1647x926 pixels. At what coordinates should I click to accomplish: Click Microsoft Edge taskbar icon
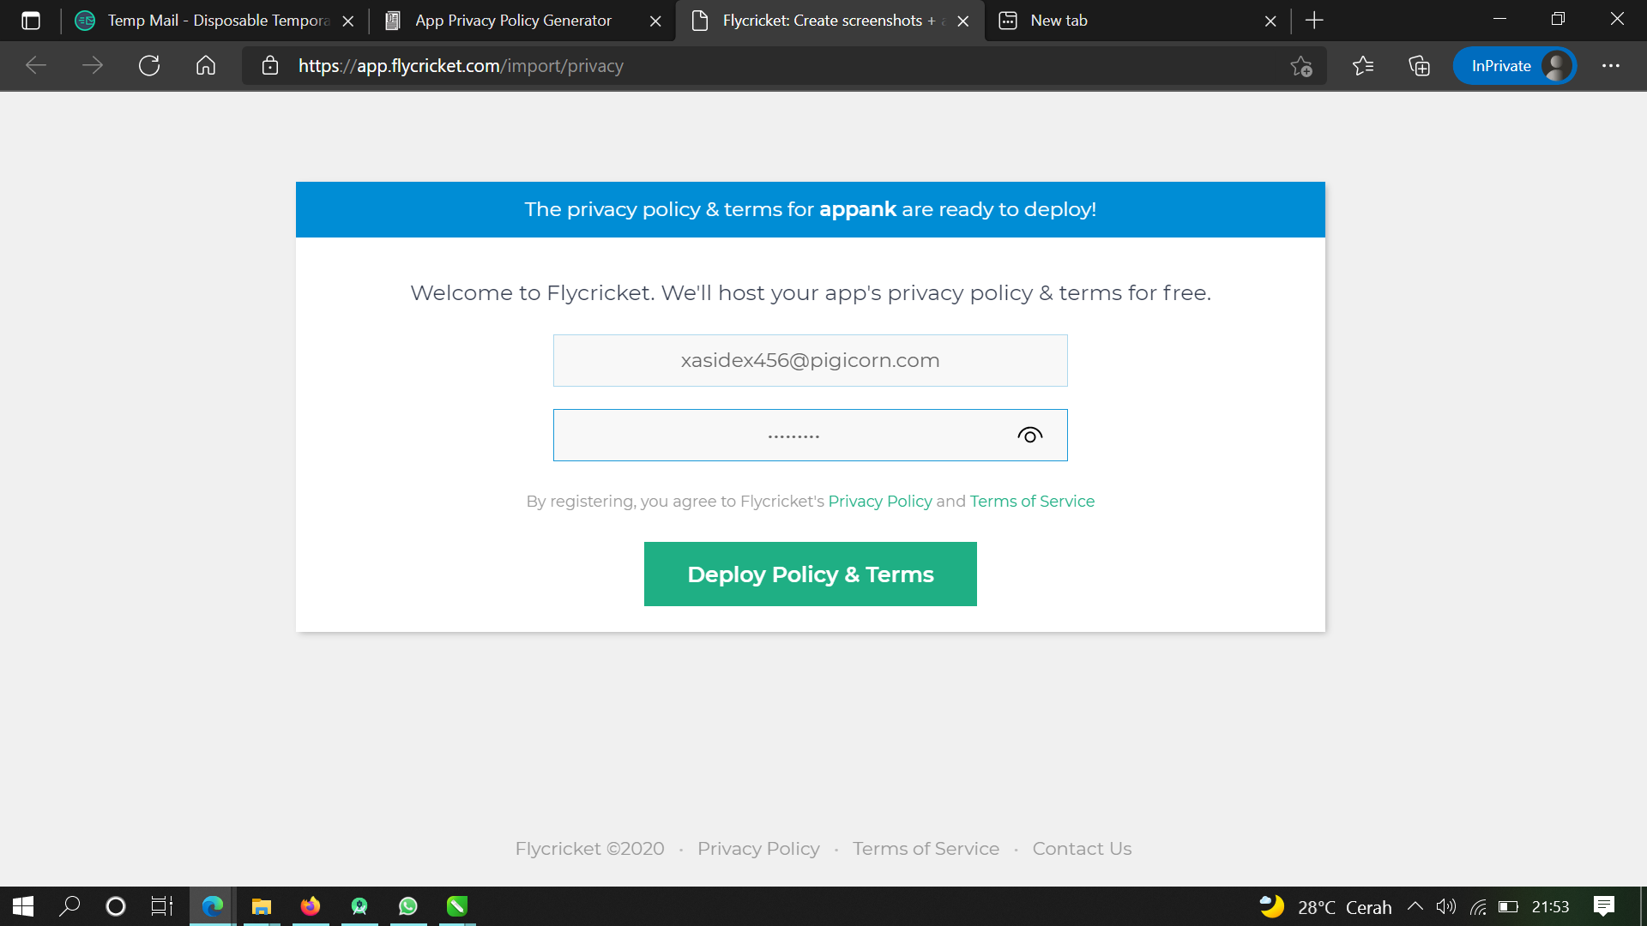click(212, 906)
